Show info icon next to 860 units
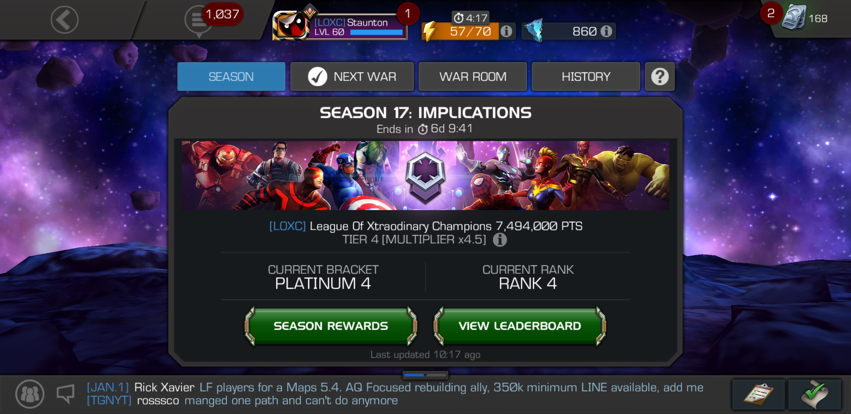This screenshot has width=851, height=414. tap(606, 31)
